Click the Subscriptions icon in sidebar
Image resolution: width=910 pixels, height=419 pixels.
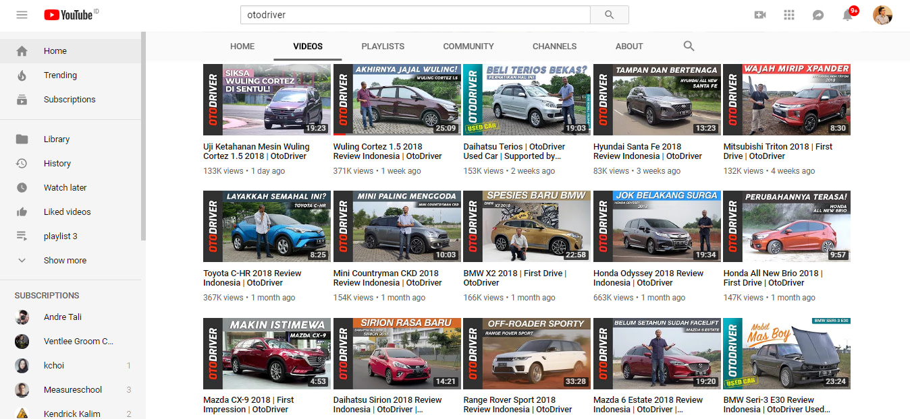coord(22,100)
